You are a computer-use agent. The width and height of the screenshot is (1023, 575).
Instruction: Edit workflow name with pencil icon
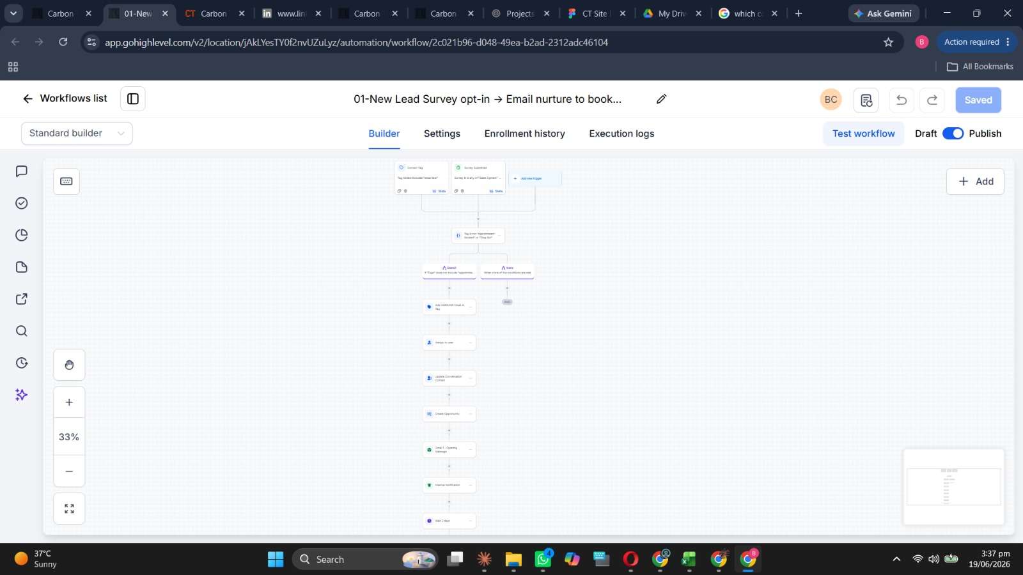[662, 99]
